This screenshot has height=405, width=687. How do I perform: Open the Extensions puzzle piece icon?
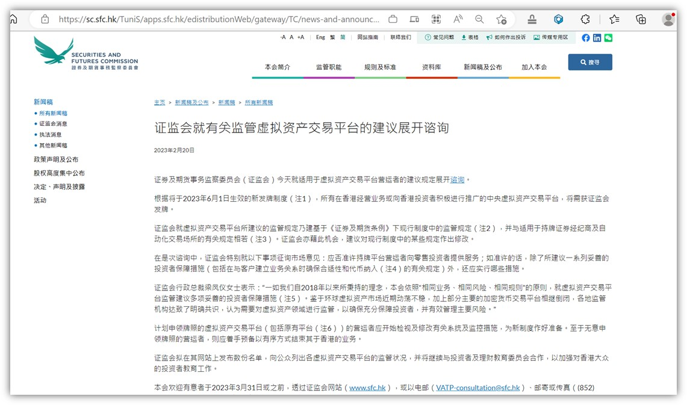click(x=585, y=19)
